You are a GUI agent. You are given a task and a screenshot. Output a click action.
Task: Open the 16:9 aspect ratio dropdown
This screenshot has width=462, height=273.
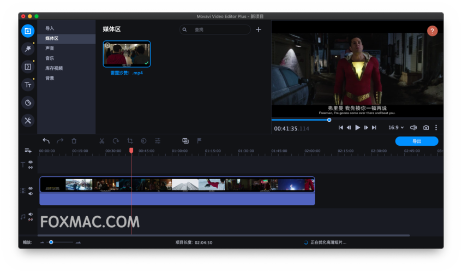pyautogui.click(x=396, y=128)
